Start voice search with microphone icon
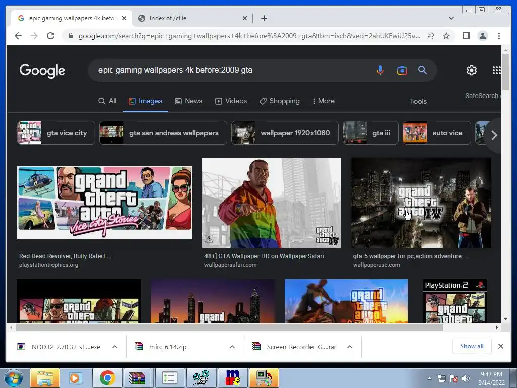517x388 pixels. [380, 70]
